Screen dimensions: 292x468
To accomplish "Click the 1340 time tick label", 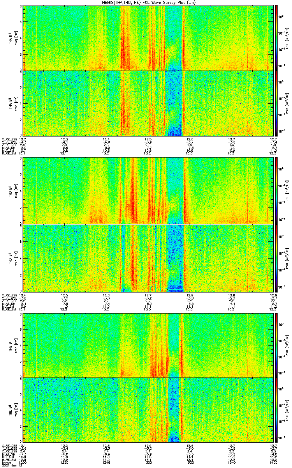I will (231, 462).
